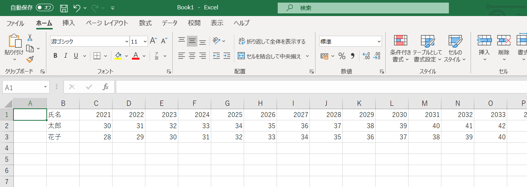Switch to the データ tab
The image size is (527, 187).
170,23
